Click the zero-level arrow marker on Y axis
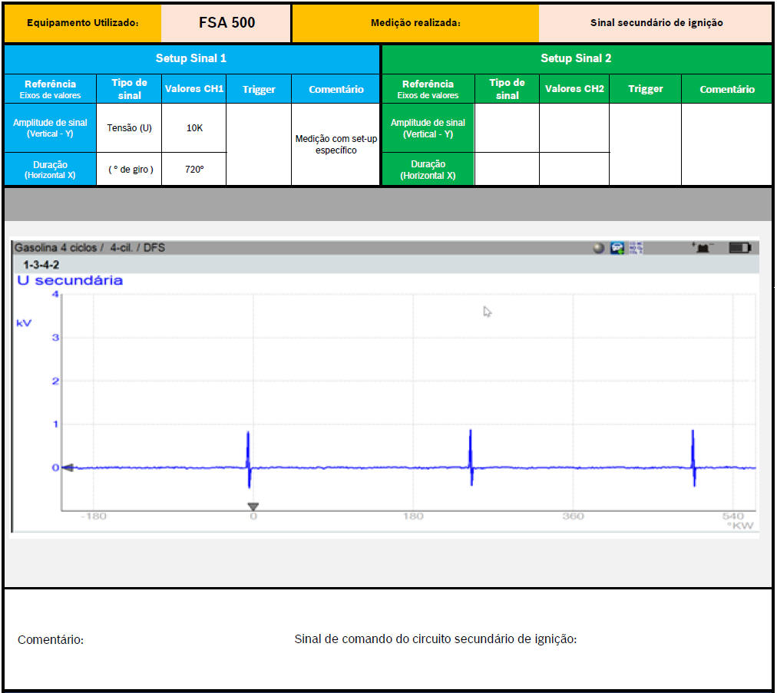777x693 pixels. 68,467
